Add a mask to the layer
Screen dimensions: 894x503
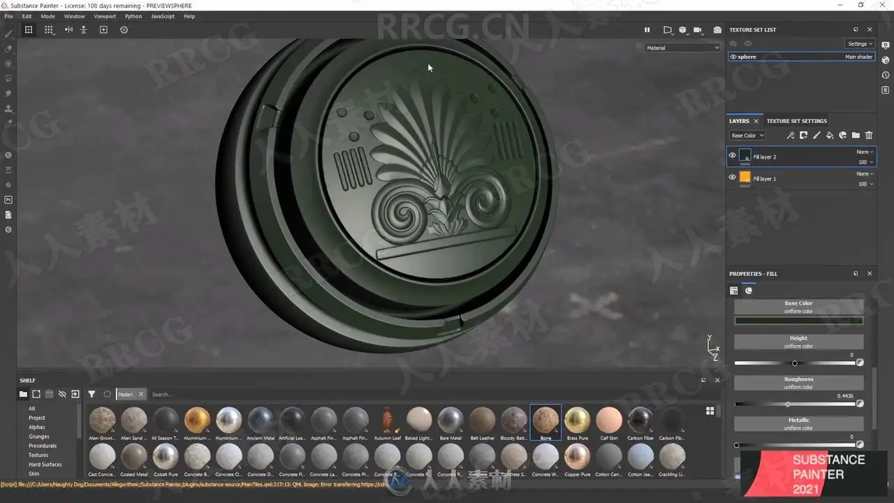click(803, 136)
